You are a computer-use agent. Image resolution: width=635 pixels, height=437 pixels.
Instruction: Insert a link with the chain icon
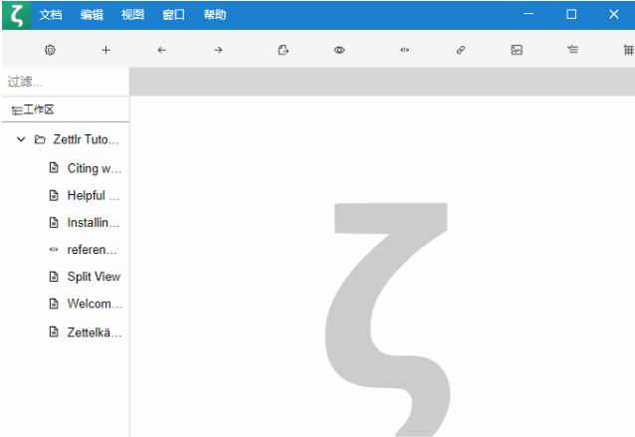coord(461,50)
